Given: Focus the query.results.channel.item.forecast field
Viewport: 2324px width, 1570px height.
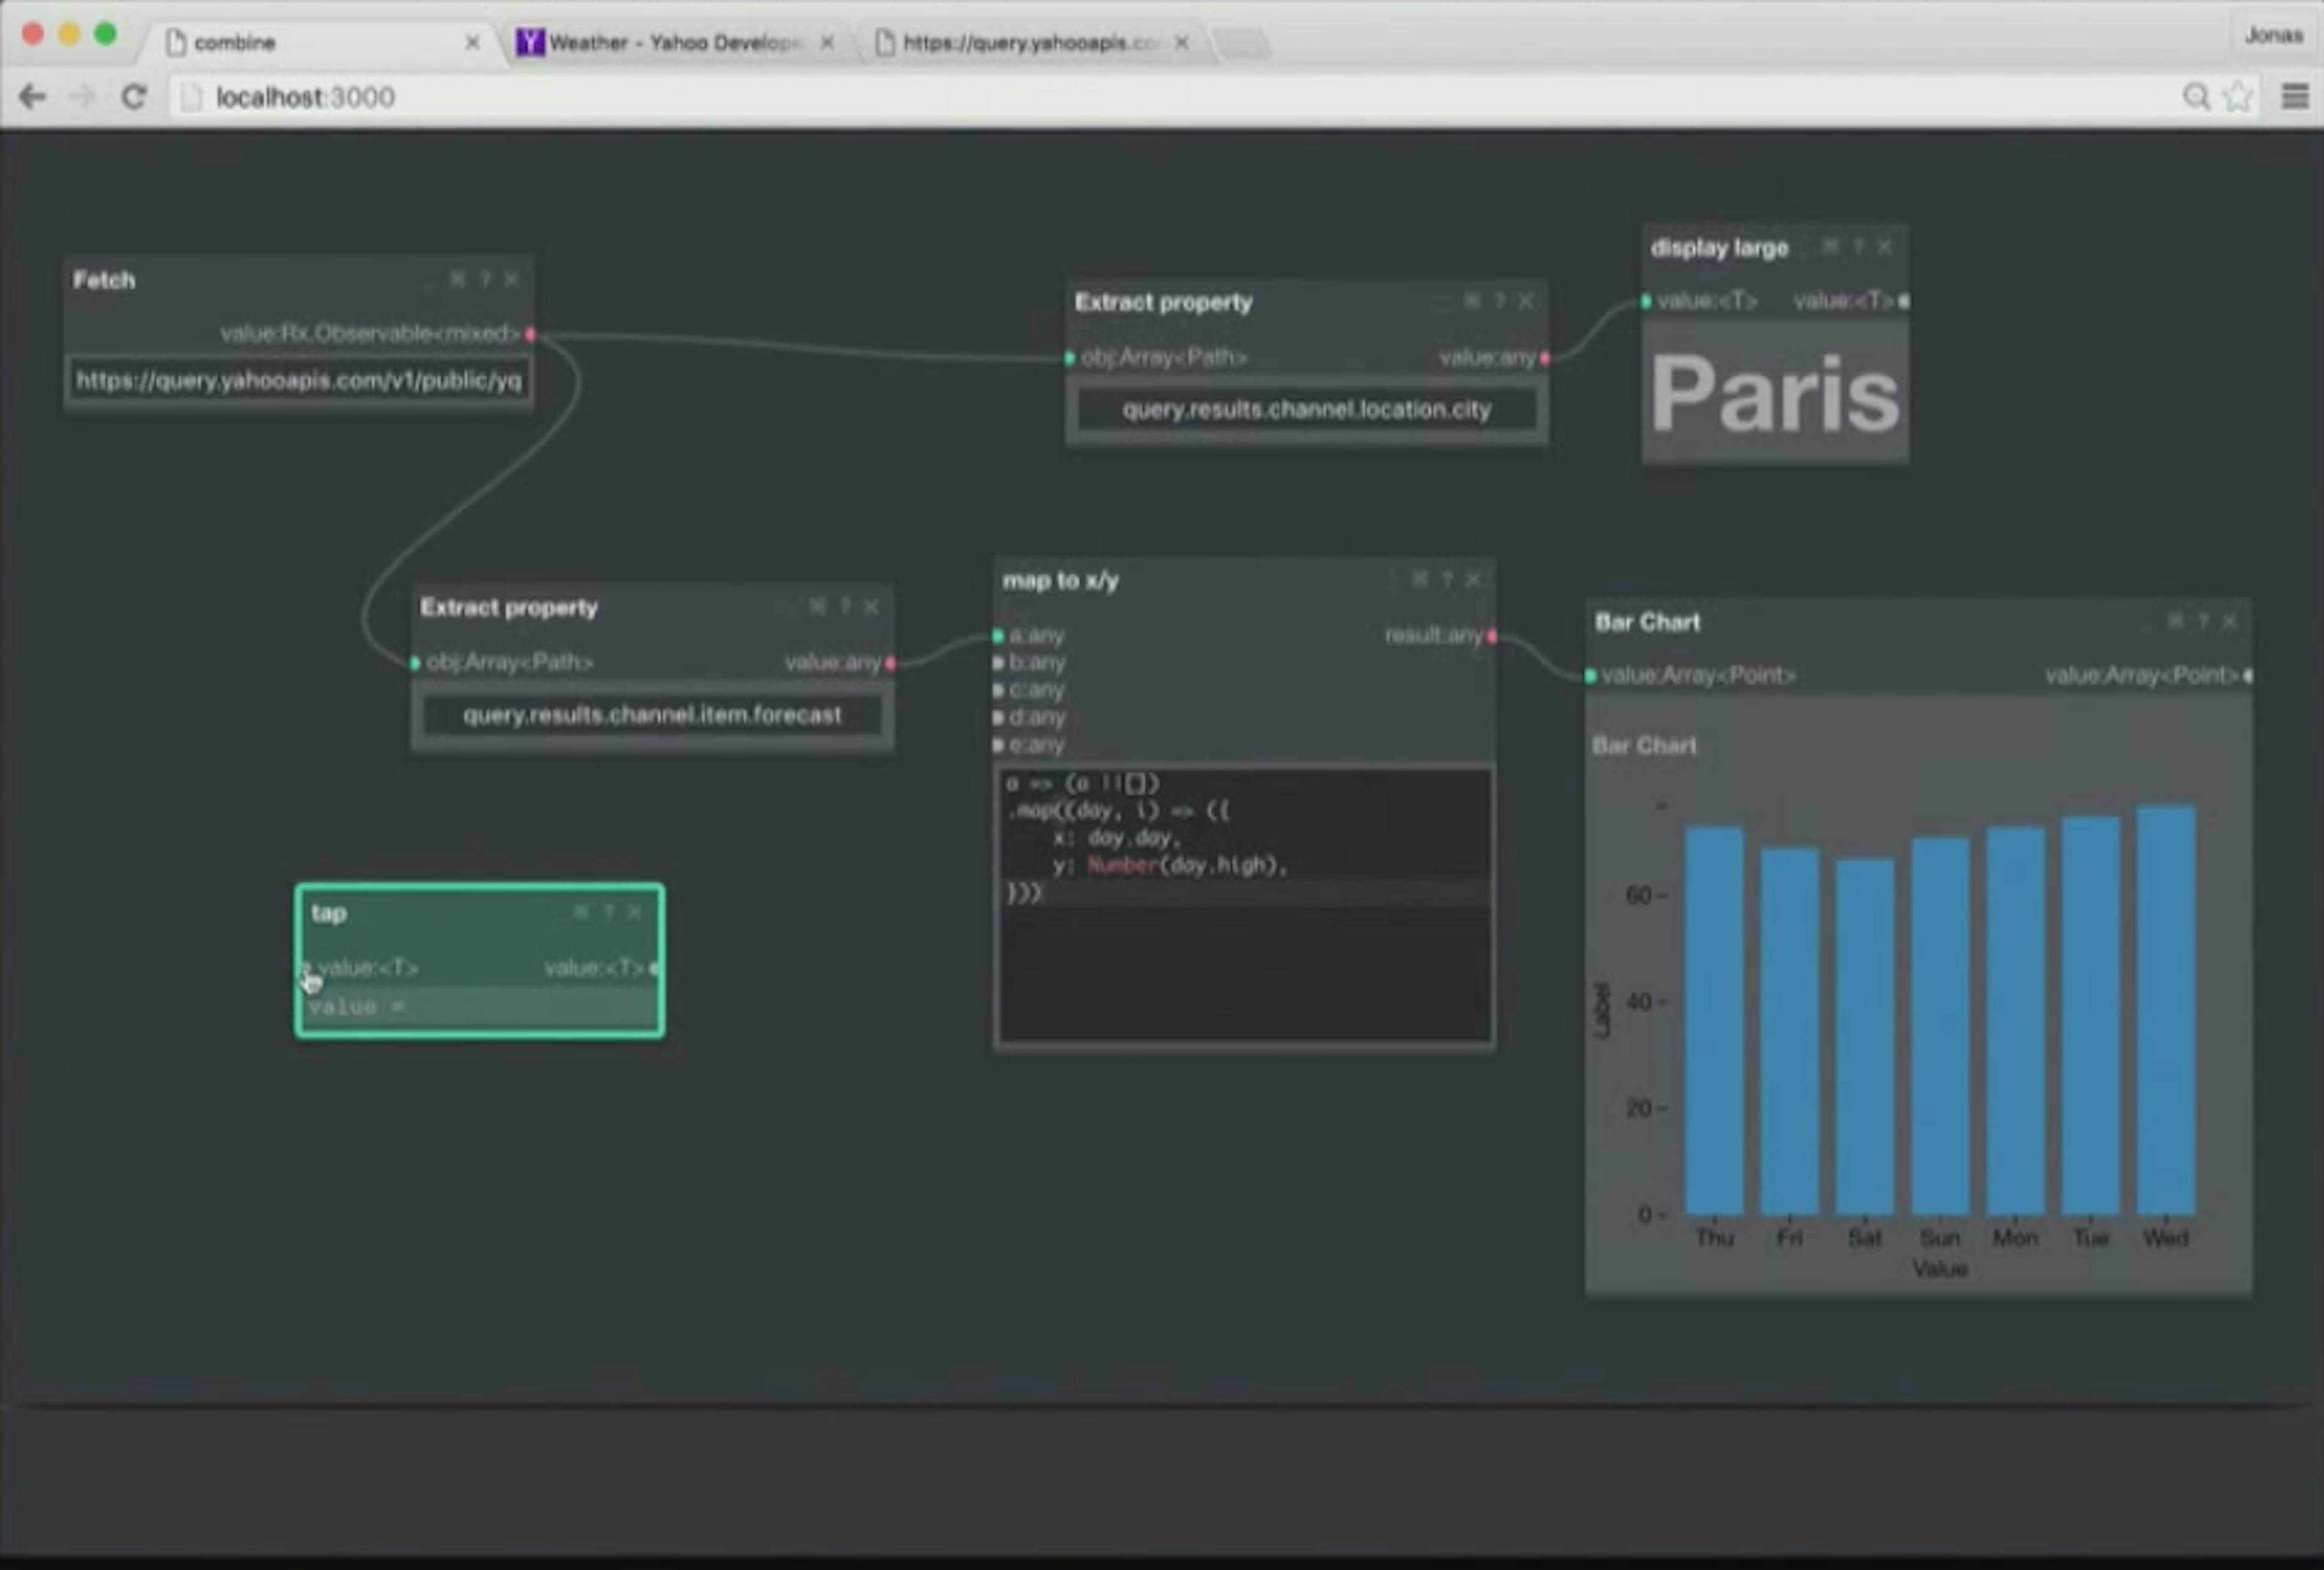Looking at the screenshot, I should pyautogui.click(x=652, y=716).
